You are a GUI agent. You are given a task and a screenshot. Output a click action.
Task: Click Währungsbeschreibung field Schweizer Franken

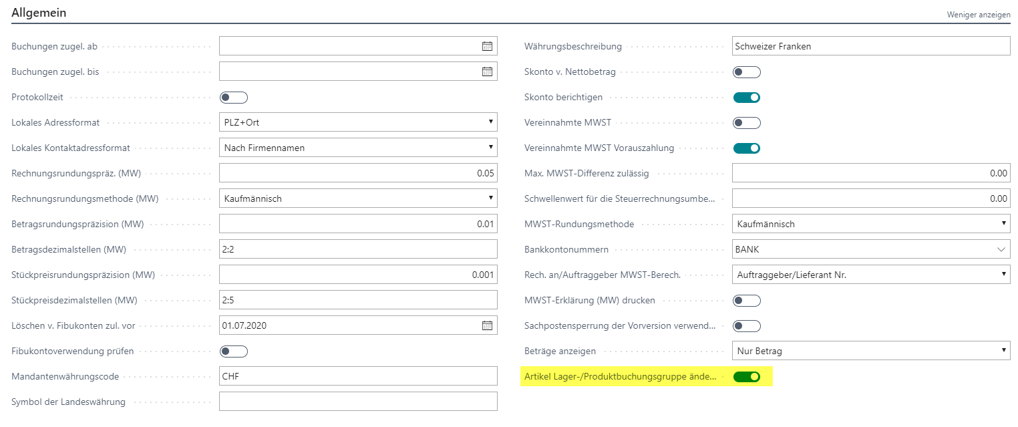click(x=871, y=46)
